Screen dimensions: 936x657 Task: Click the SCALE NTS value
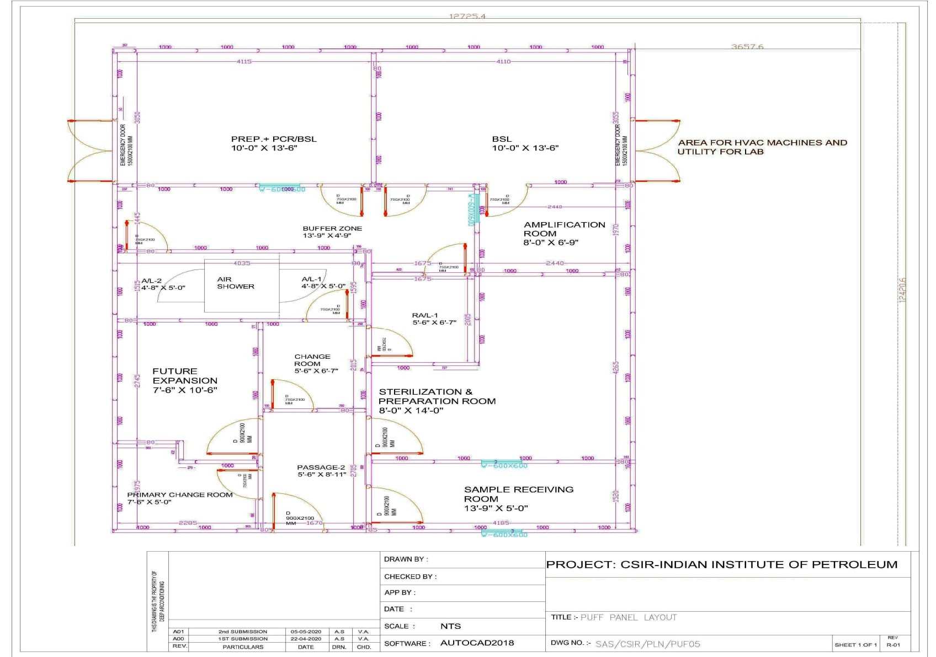point(450,626)
